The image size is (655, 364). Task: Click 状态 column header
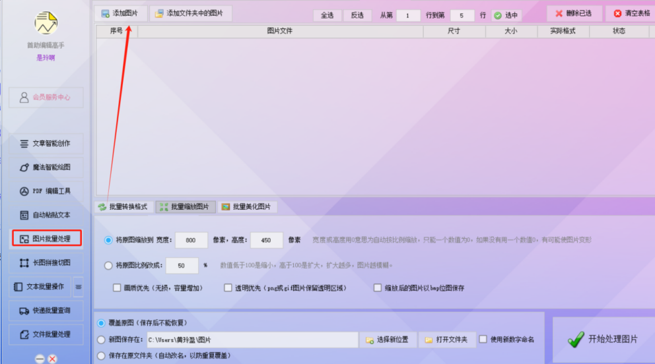(x=619, y=31)
